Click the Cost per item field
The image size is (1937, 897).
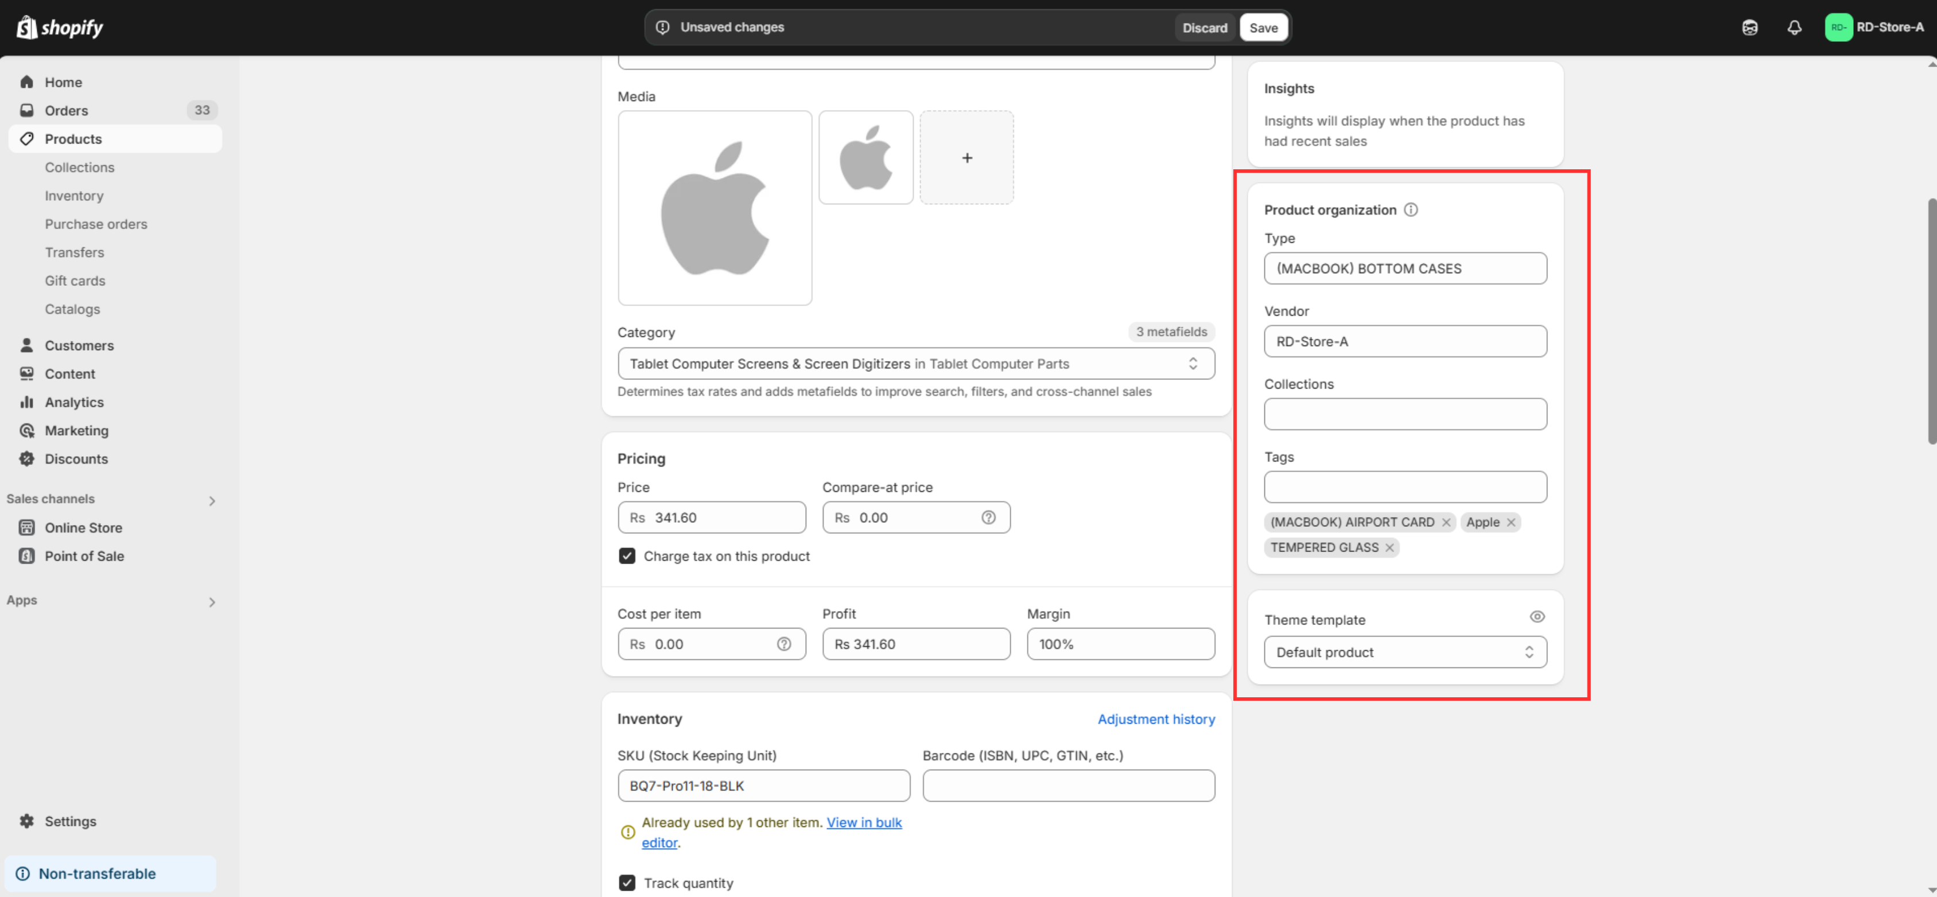tap(711, 644)
